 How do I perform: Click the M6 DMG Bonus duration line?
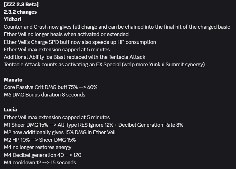tap(45, 95)
